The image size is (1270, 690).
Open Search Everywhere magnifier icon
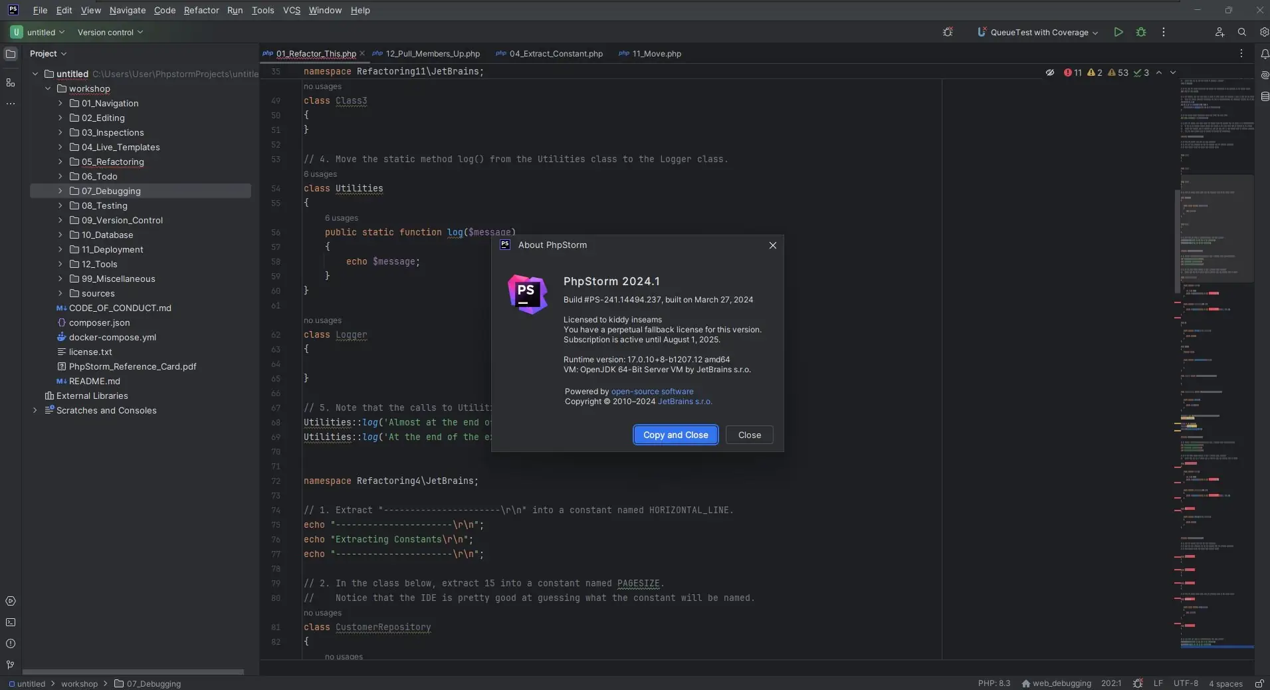(x=1241, y=32)
